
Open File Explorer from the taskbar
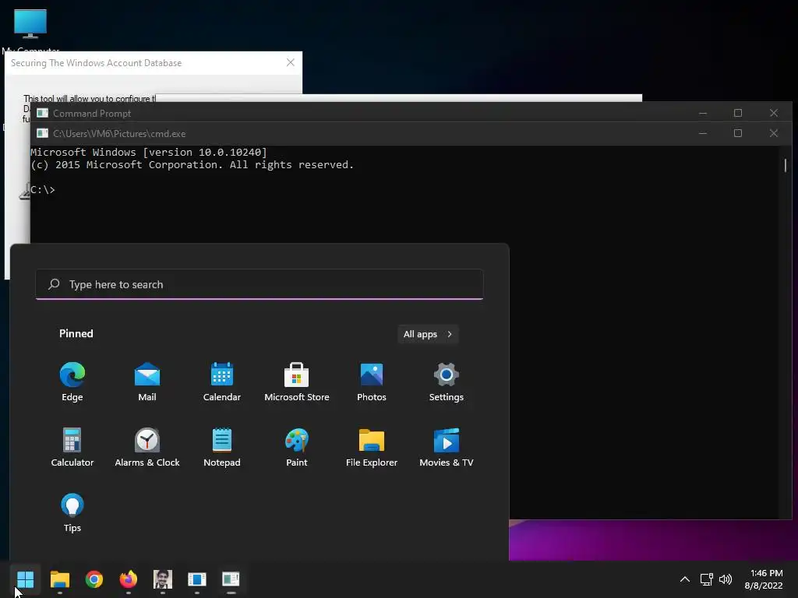click(x=59, y=579)
